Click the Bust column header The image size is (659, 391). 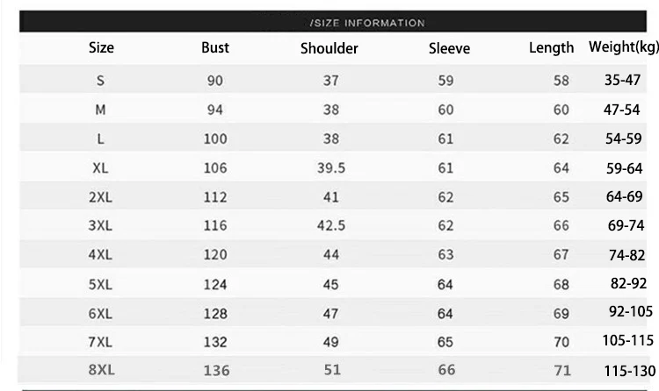[x=215, y=48]
